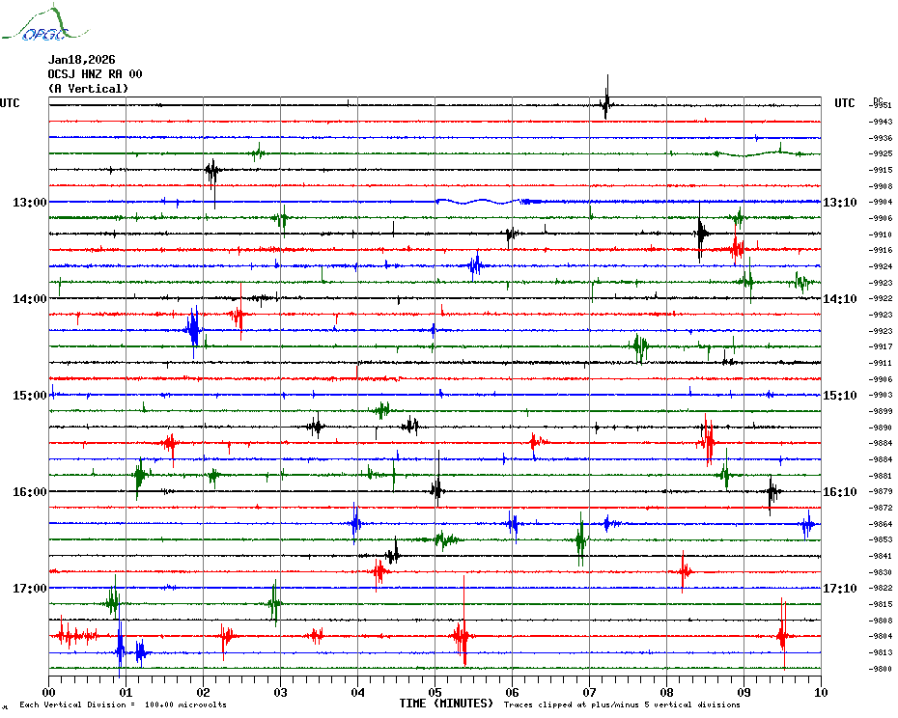Click the UTC label left of the traces
Image resolution: width=898 pixels, height=718 pixels.
(10, 103)
